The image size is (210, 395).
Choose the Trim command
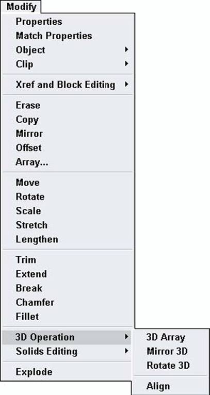point(67,260)
